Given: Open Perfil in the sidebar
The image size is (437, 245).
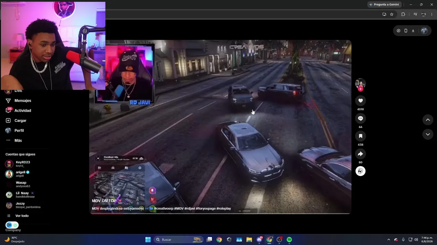Looking at the screenshot, I should coord(19,130).
